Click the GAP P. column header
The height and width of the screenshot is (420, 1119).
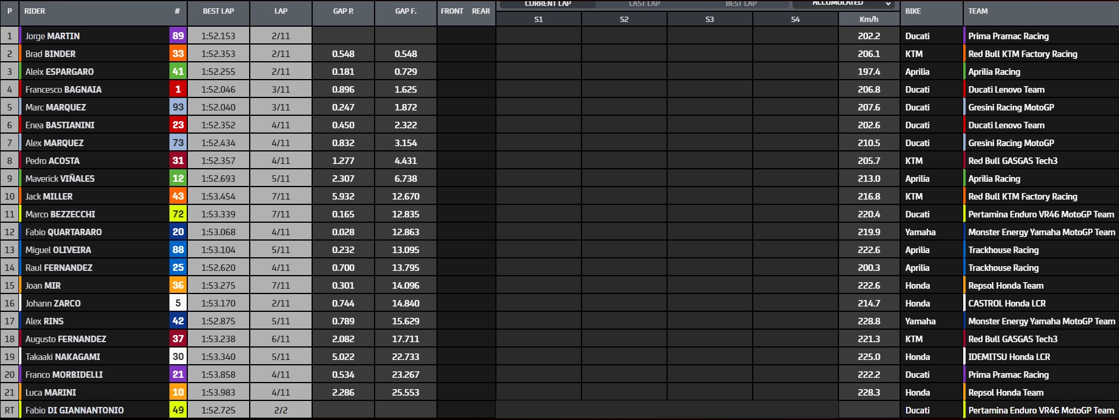pyautogui.click(x=343, y=11)
